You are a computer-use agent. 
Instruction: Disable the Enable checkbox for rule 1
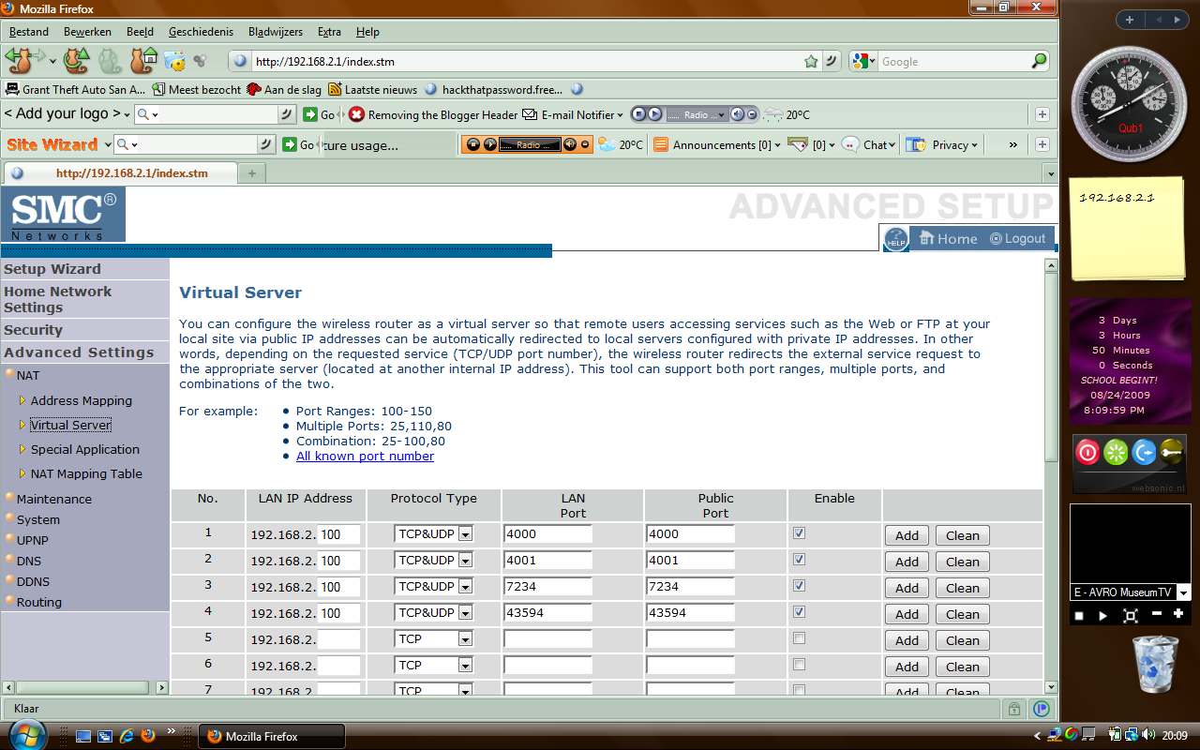point(799,533)
